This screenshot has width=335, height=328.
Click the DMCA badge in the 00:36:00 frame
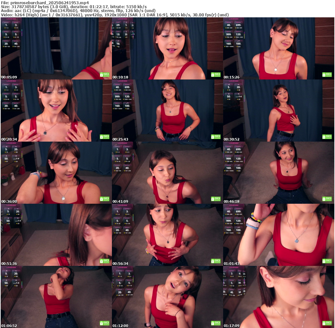(105, 199)
